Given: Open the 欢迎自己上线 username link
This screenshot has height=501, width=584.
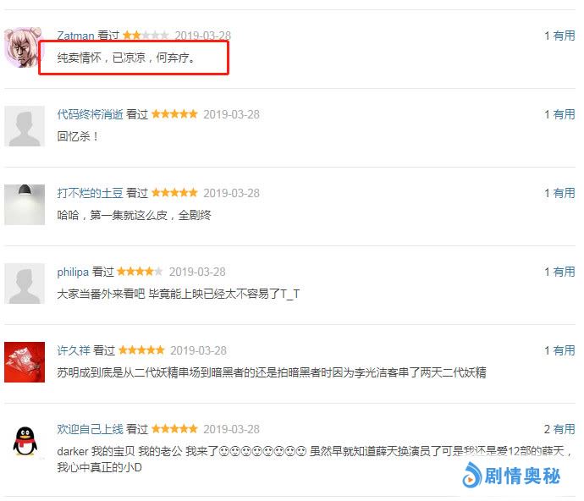Looking at the screenshot, I should pyautogui.click(x=90, y=429).
